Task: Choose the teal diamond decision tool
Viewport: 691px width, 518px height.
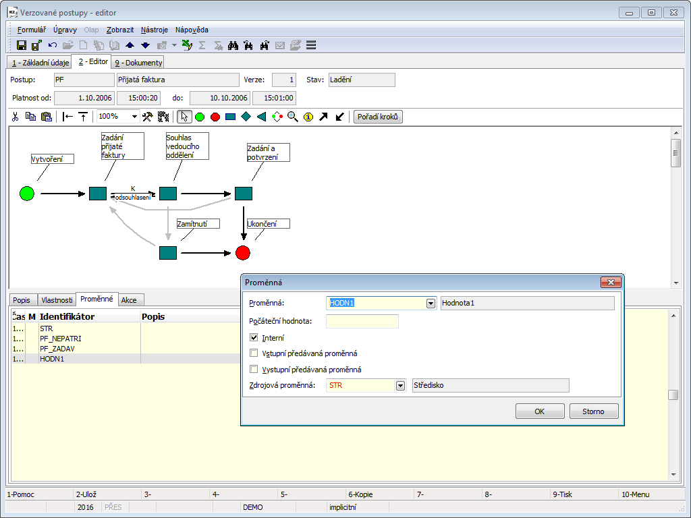Action: click(246, 117)
